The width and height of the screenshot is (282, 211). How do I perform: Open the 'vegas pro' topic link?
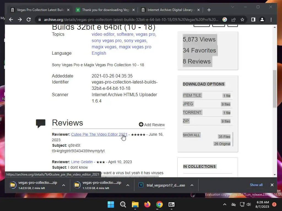(145, 34)
